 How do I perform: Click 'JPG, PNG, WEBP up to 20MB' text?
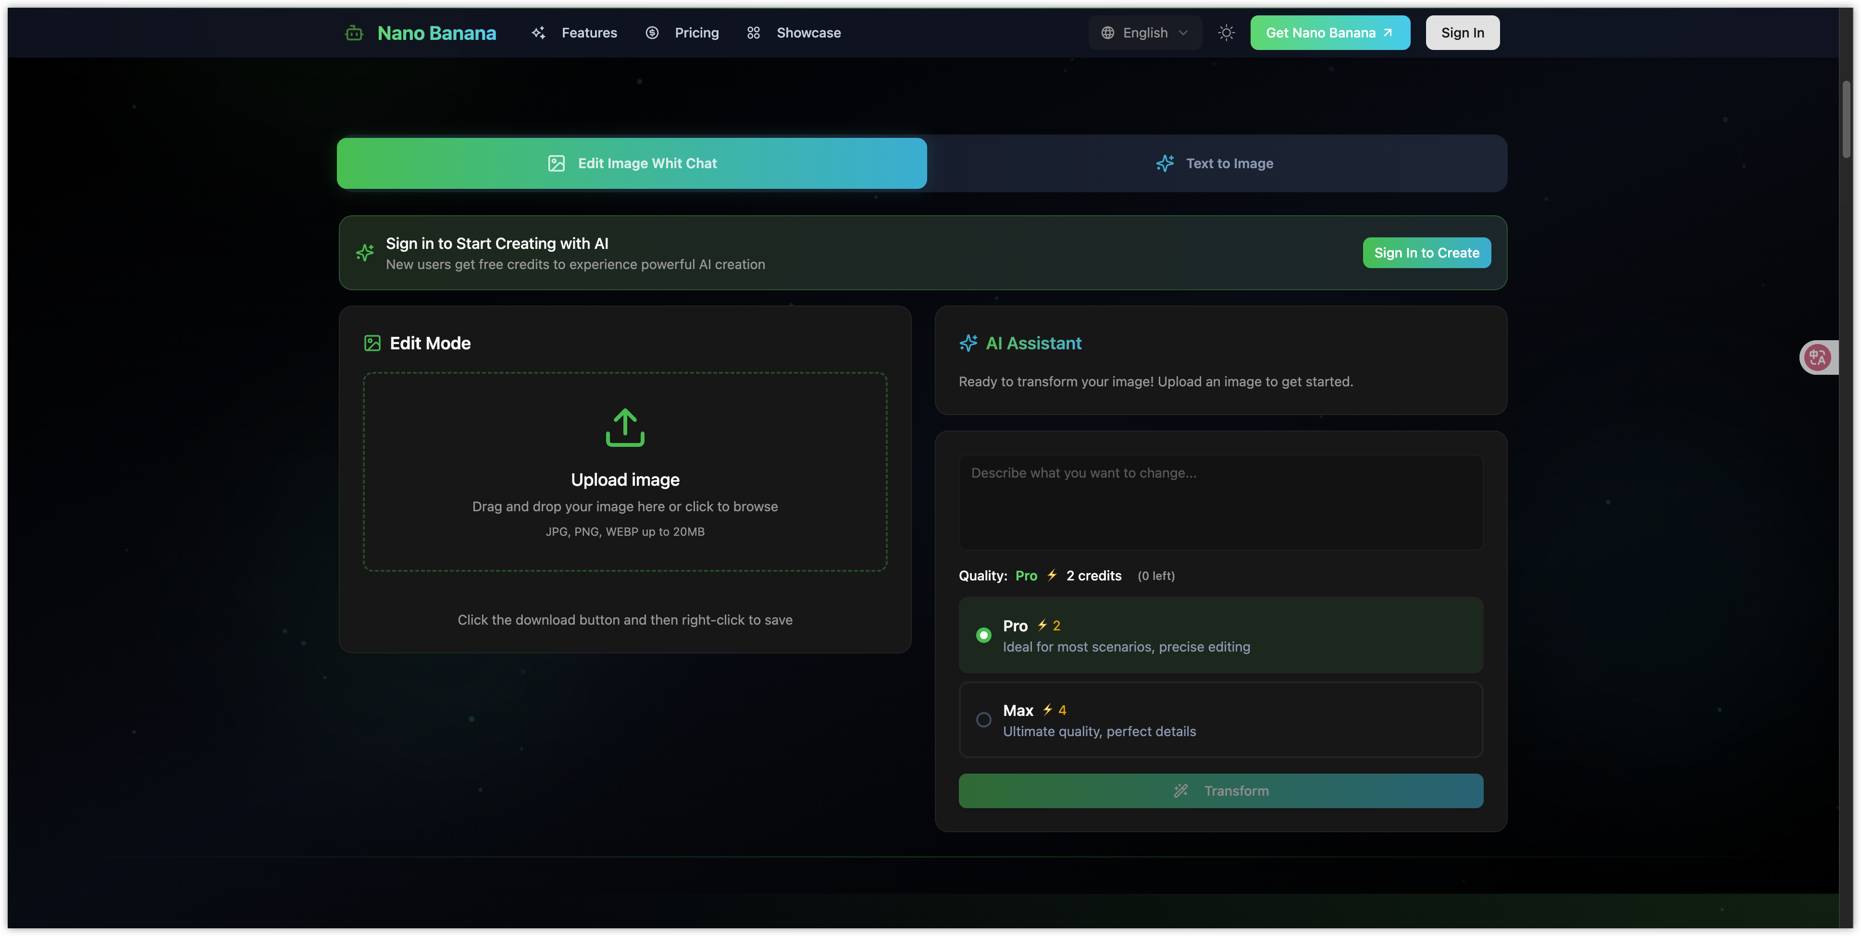[625, 531]
